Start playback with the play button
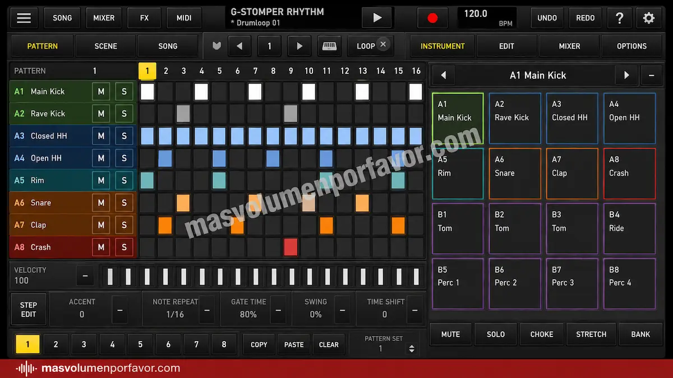The image size is (673, 378). (x=377, y=18)
